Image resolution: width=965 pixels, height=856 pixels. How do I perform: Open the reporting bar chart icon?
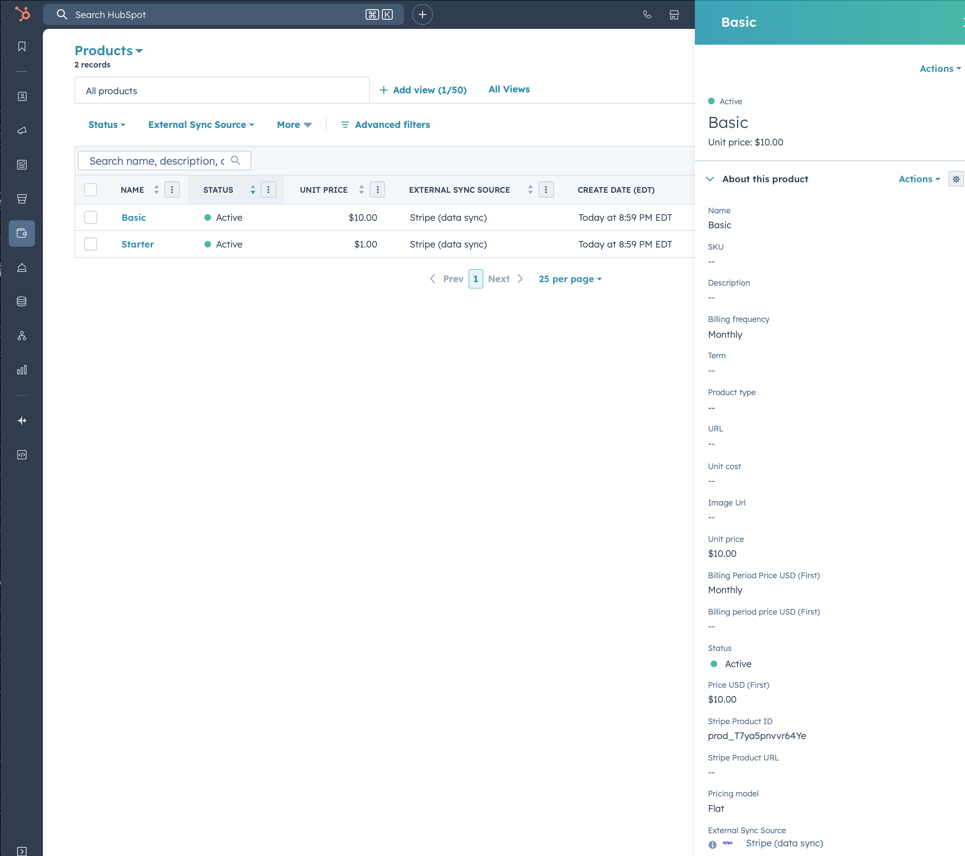(x=22, y=370)
